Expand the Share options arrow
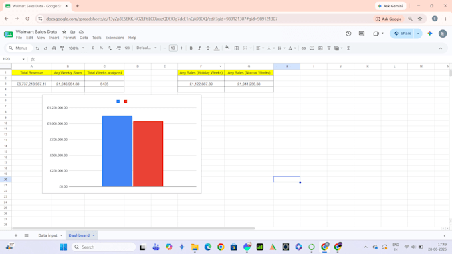Viewport: 452px width, 254px height. pos(418,34)
